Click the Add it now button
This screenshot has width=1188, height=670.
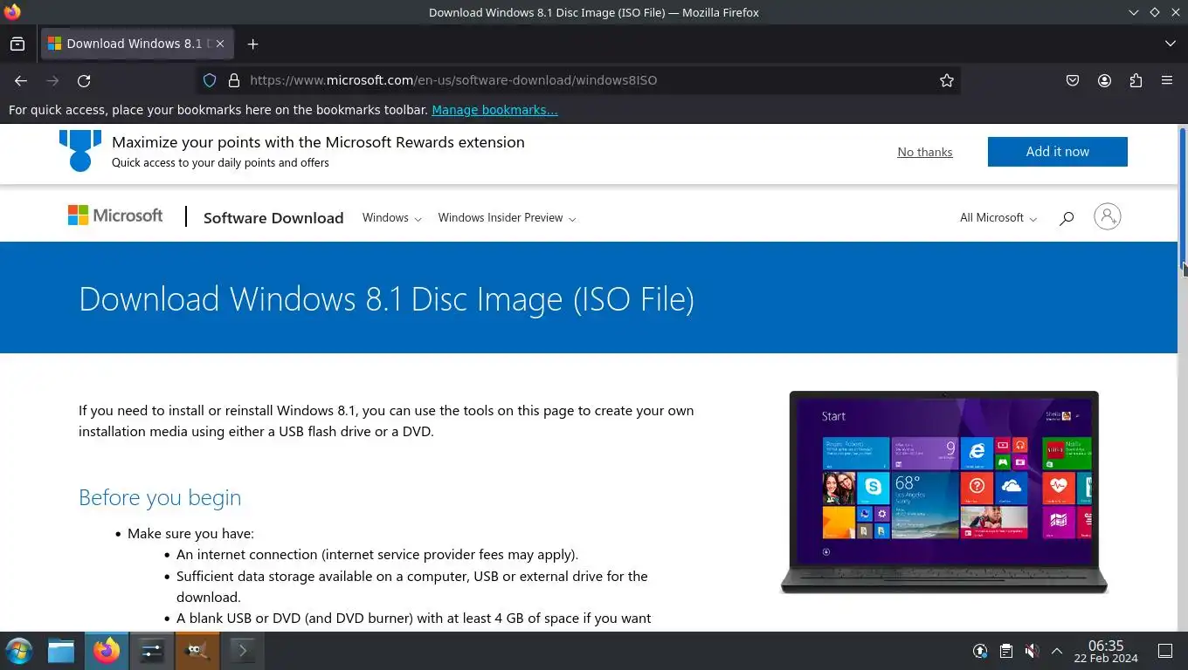[x=1058, y=152]
